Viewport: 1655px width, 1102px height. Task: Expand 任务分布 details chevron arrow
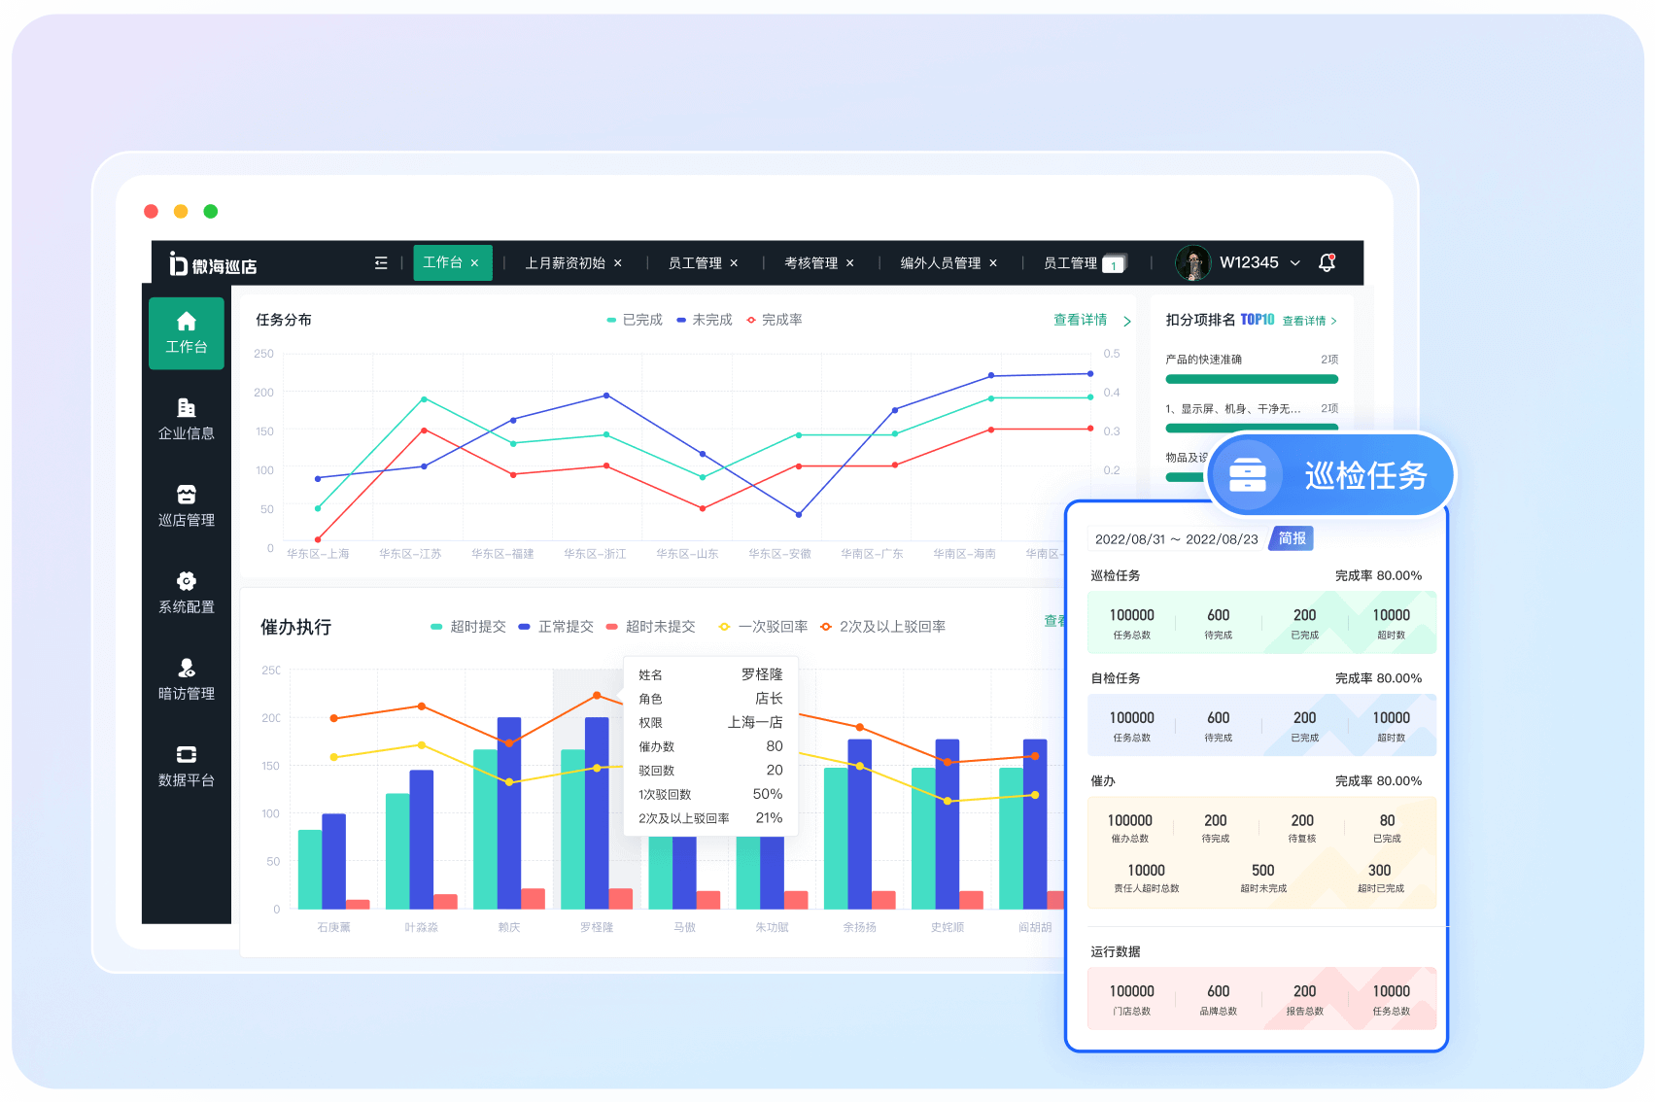pyautogui.click(x=1127, y=321)
